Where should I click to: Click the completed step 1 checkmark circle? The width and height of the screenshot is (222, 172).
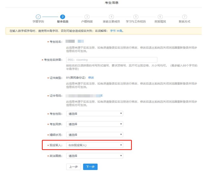38,17
